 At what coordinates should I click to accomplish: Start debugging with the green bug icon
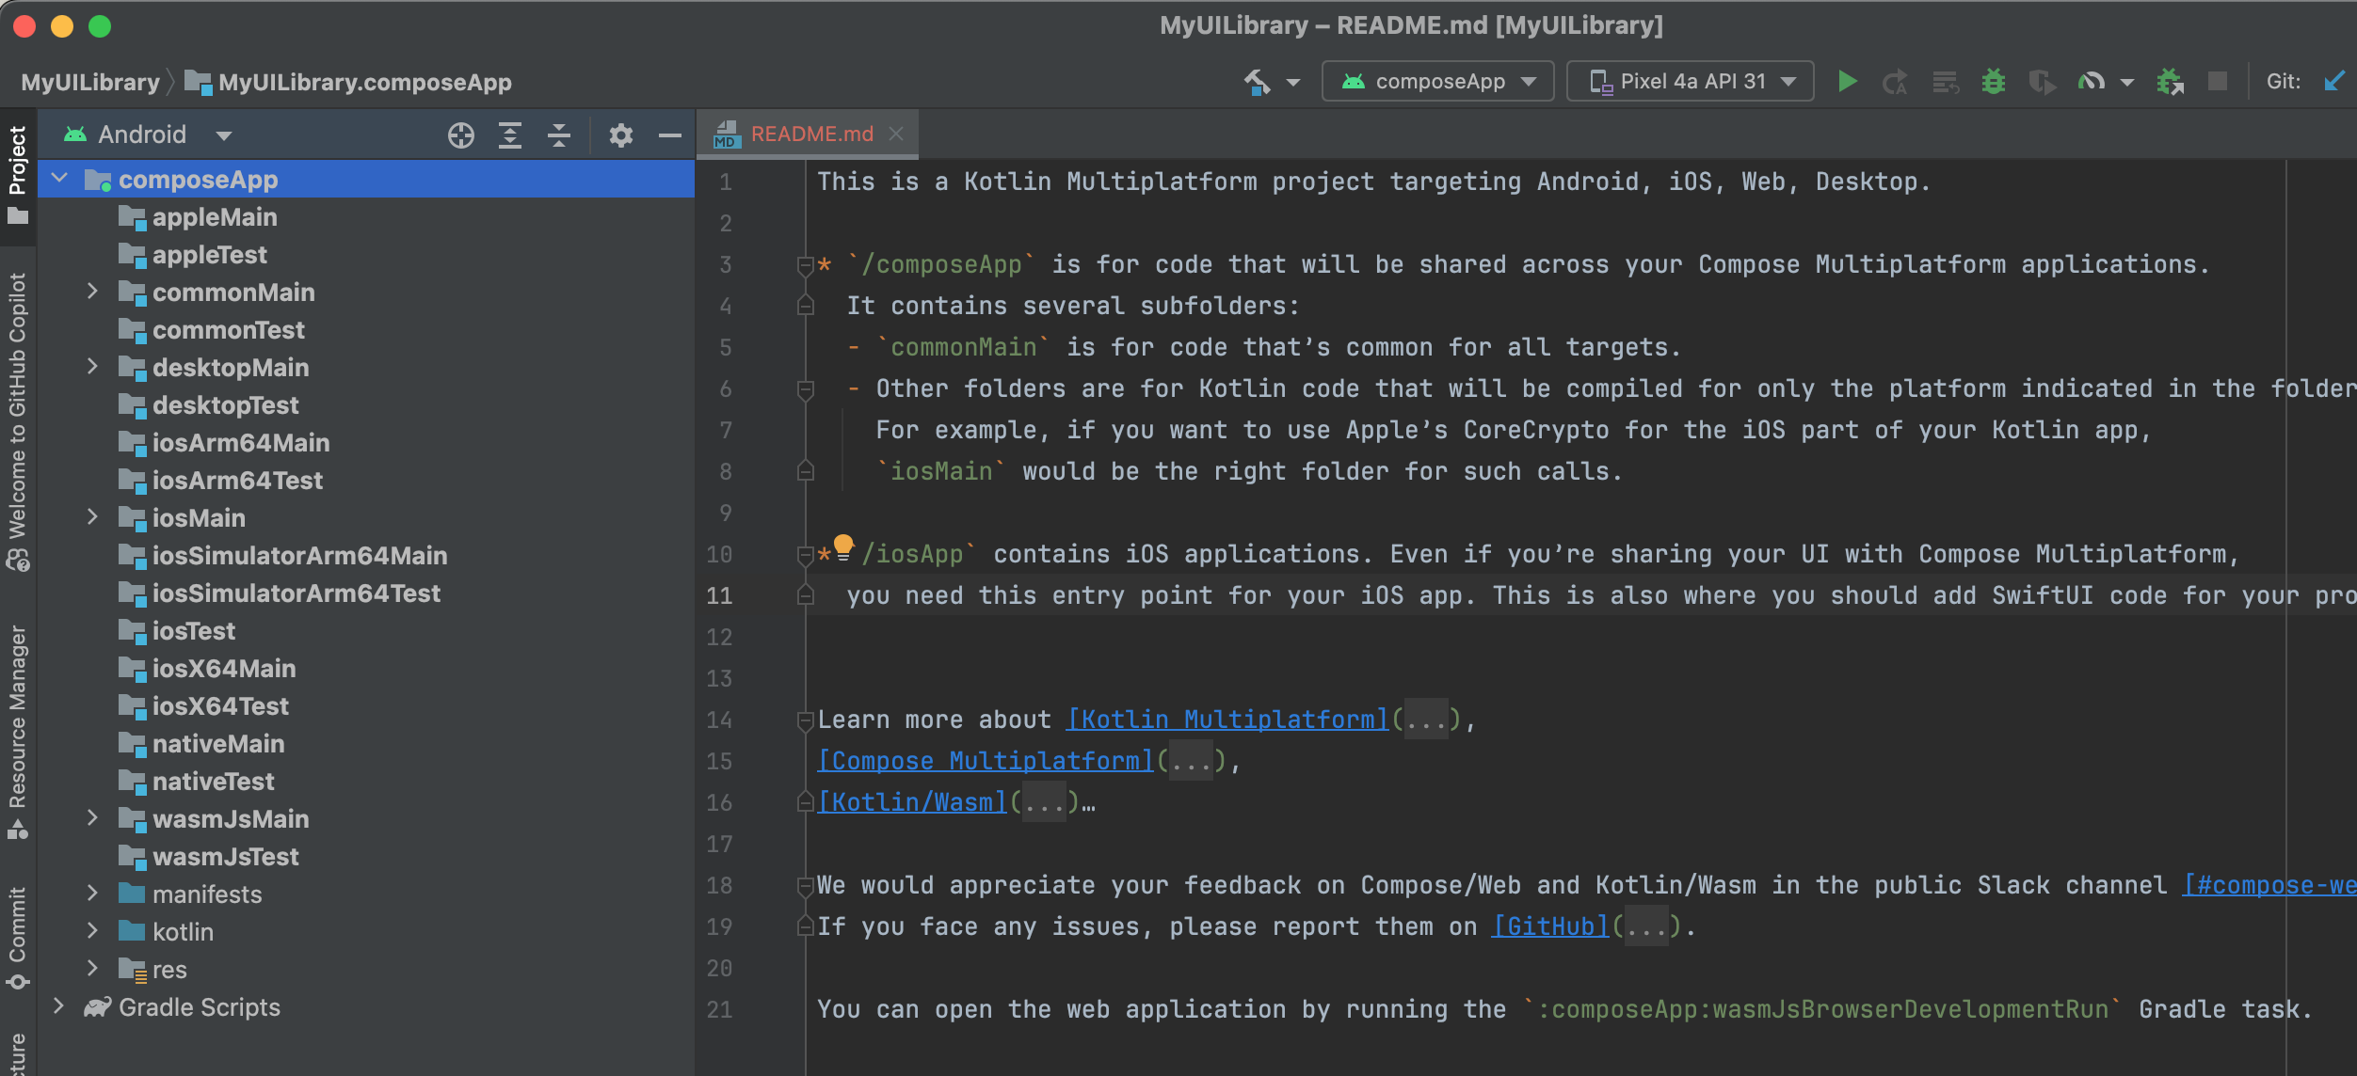point(1993,82)
